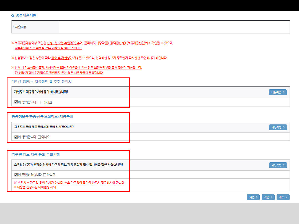Choose '아니오' for 금융정보등 제공동의서
The image size is (299, 224).
[39, 137]
